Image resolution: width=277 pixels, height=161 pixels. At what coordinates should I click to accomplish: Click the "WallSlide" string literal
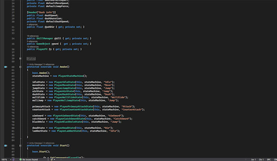click(118, 97)
